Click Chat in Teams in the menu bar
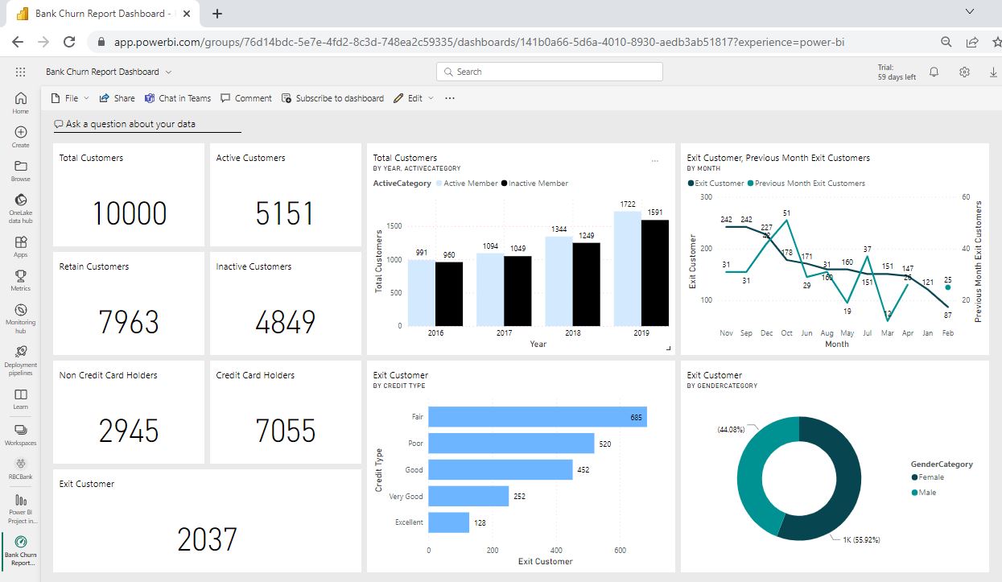Screen dimensions: 1002x582 178,98
